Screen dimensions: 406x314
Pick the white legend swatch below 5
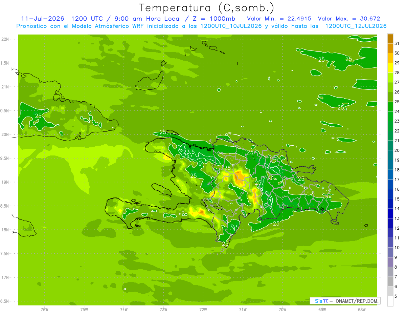[390, 301]
